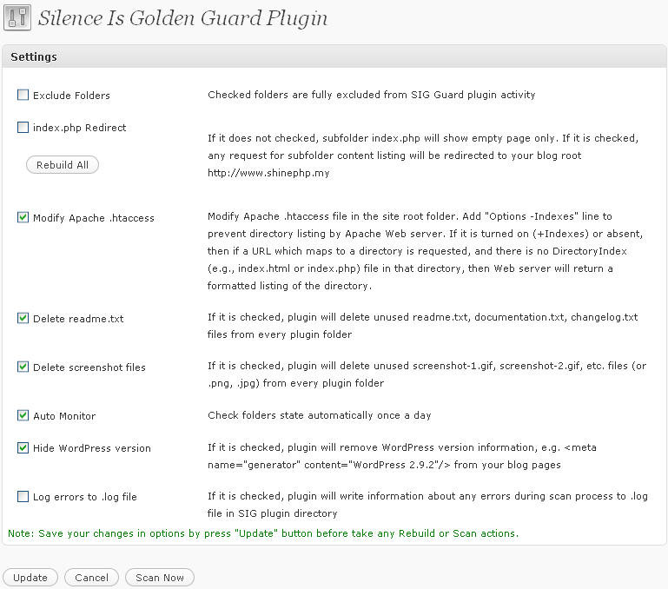The height and width of the screenshot is (589, 668).
Task: Toggle the Delete screenshot files checkbox
Action: [x=23, y=367]
